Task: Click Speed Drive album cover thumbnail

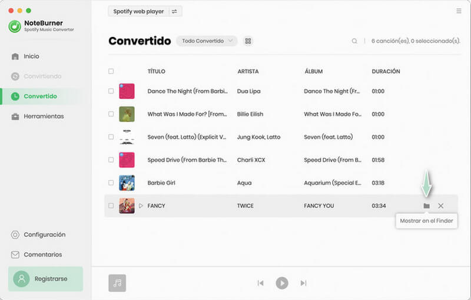Action: pos(127,160)
